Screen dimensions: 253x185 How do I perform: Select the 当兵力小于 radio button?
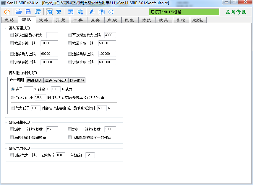coord(13,98)
